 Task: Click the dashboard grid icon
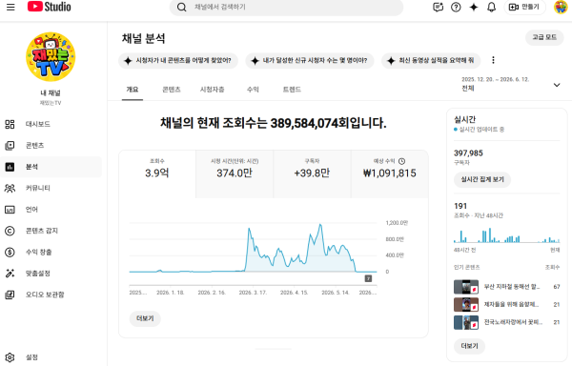pos(10,124)
